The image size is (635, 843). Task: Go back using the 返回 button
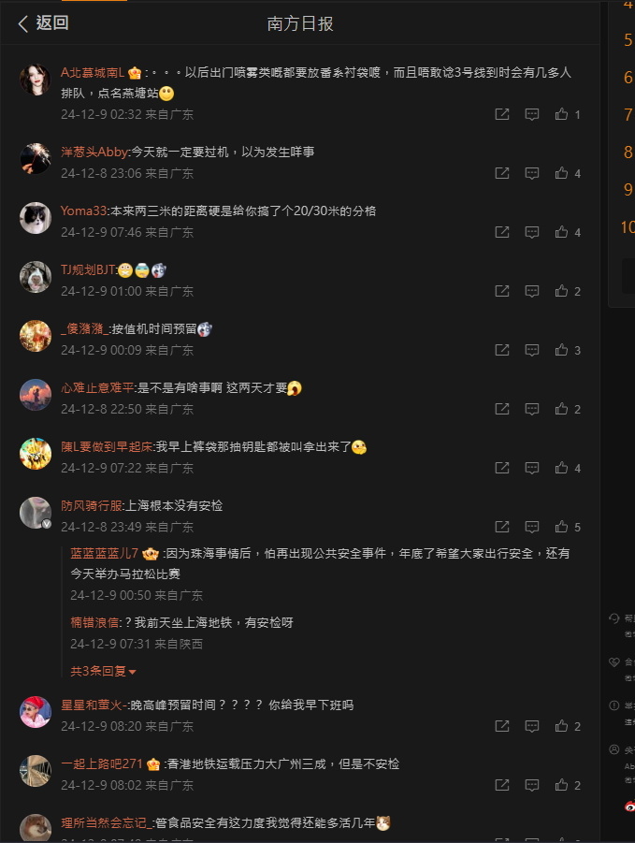tap(44, 23)
